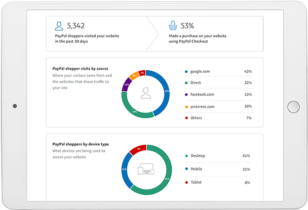Click the person silhouette inside source donut
Screen dimensions: 308x210
146,93
